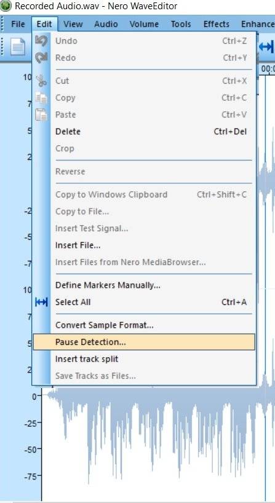Click the Undo arrow icon in the Edit menu
This screenshot has height=503, width=275.
41,41
